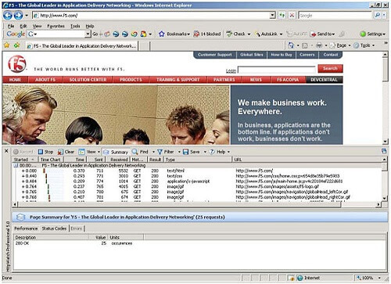Click the HttpWatch Stop button

(x=45, y=152)
